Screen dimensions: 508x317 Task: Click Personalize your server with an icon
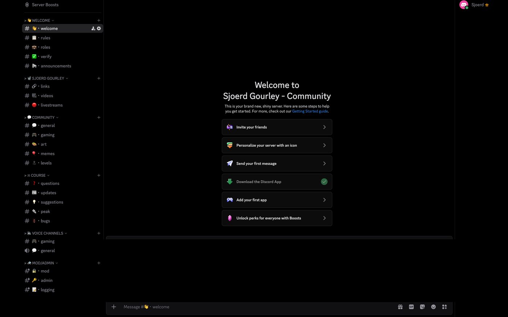pyautogui.click(x=277, y=145)
